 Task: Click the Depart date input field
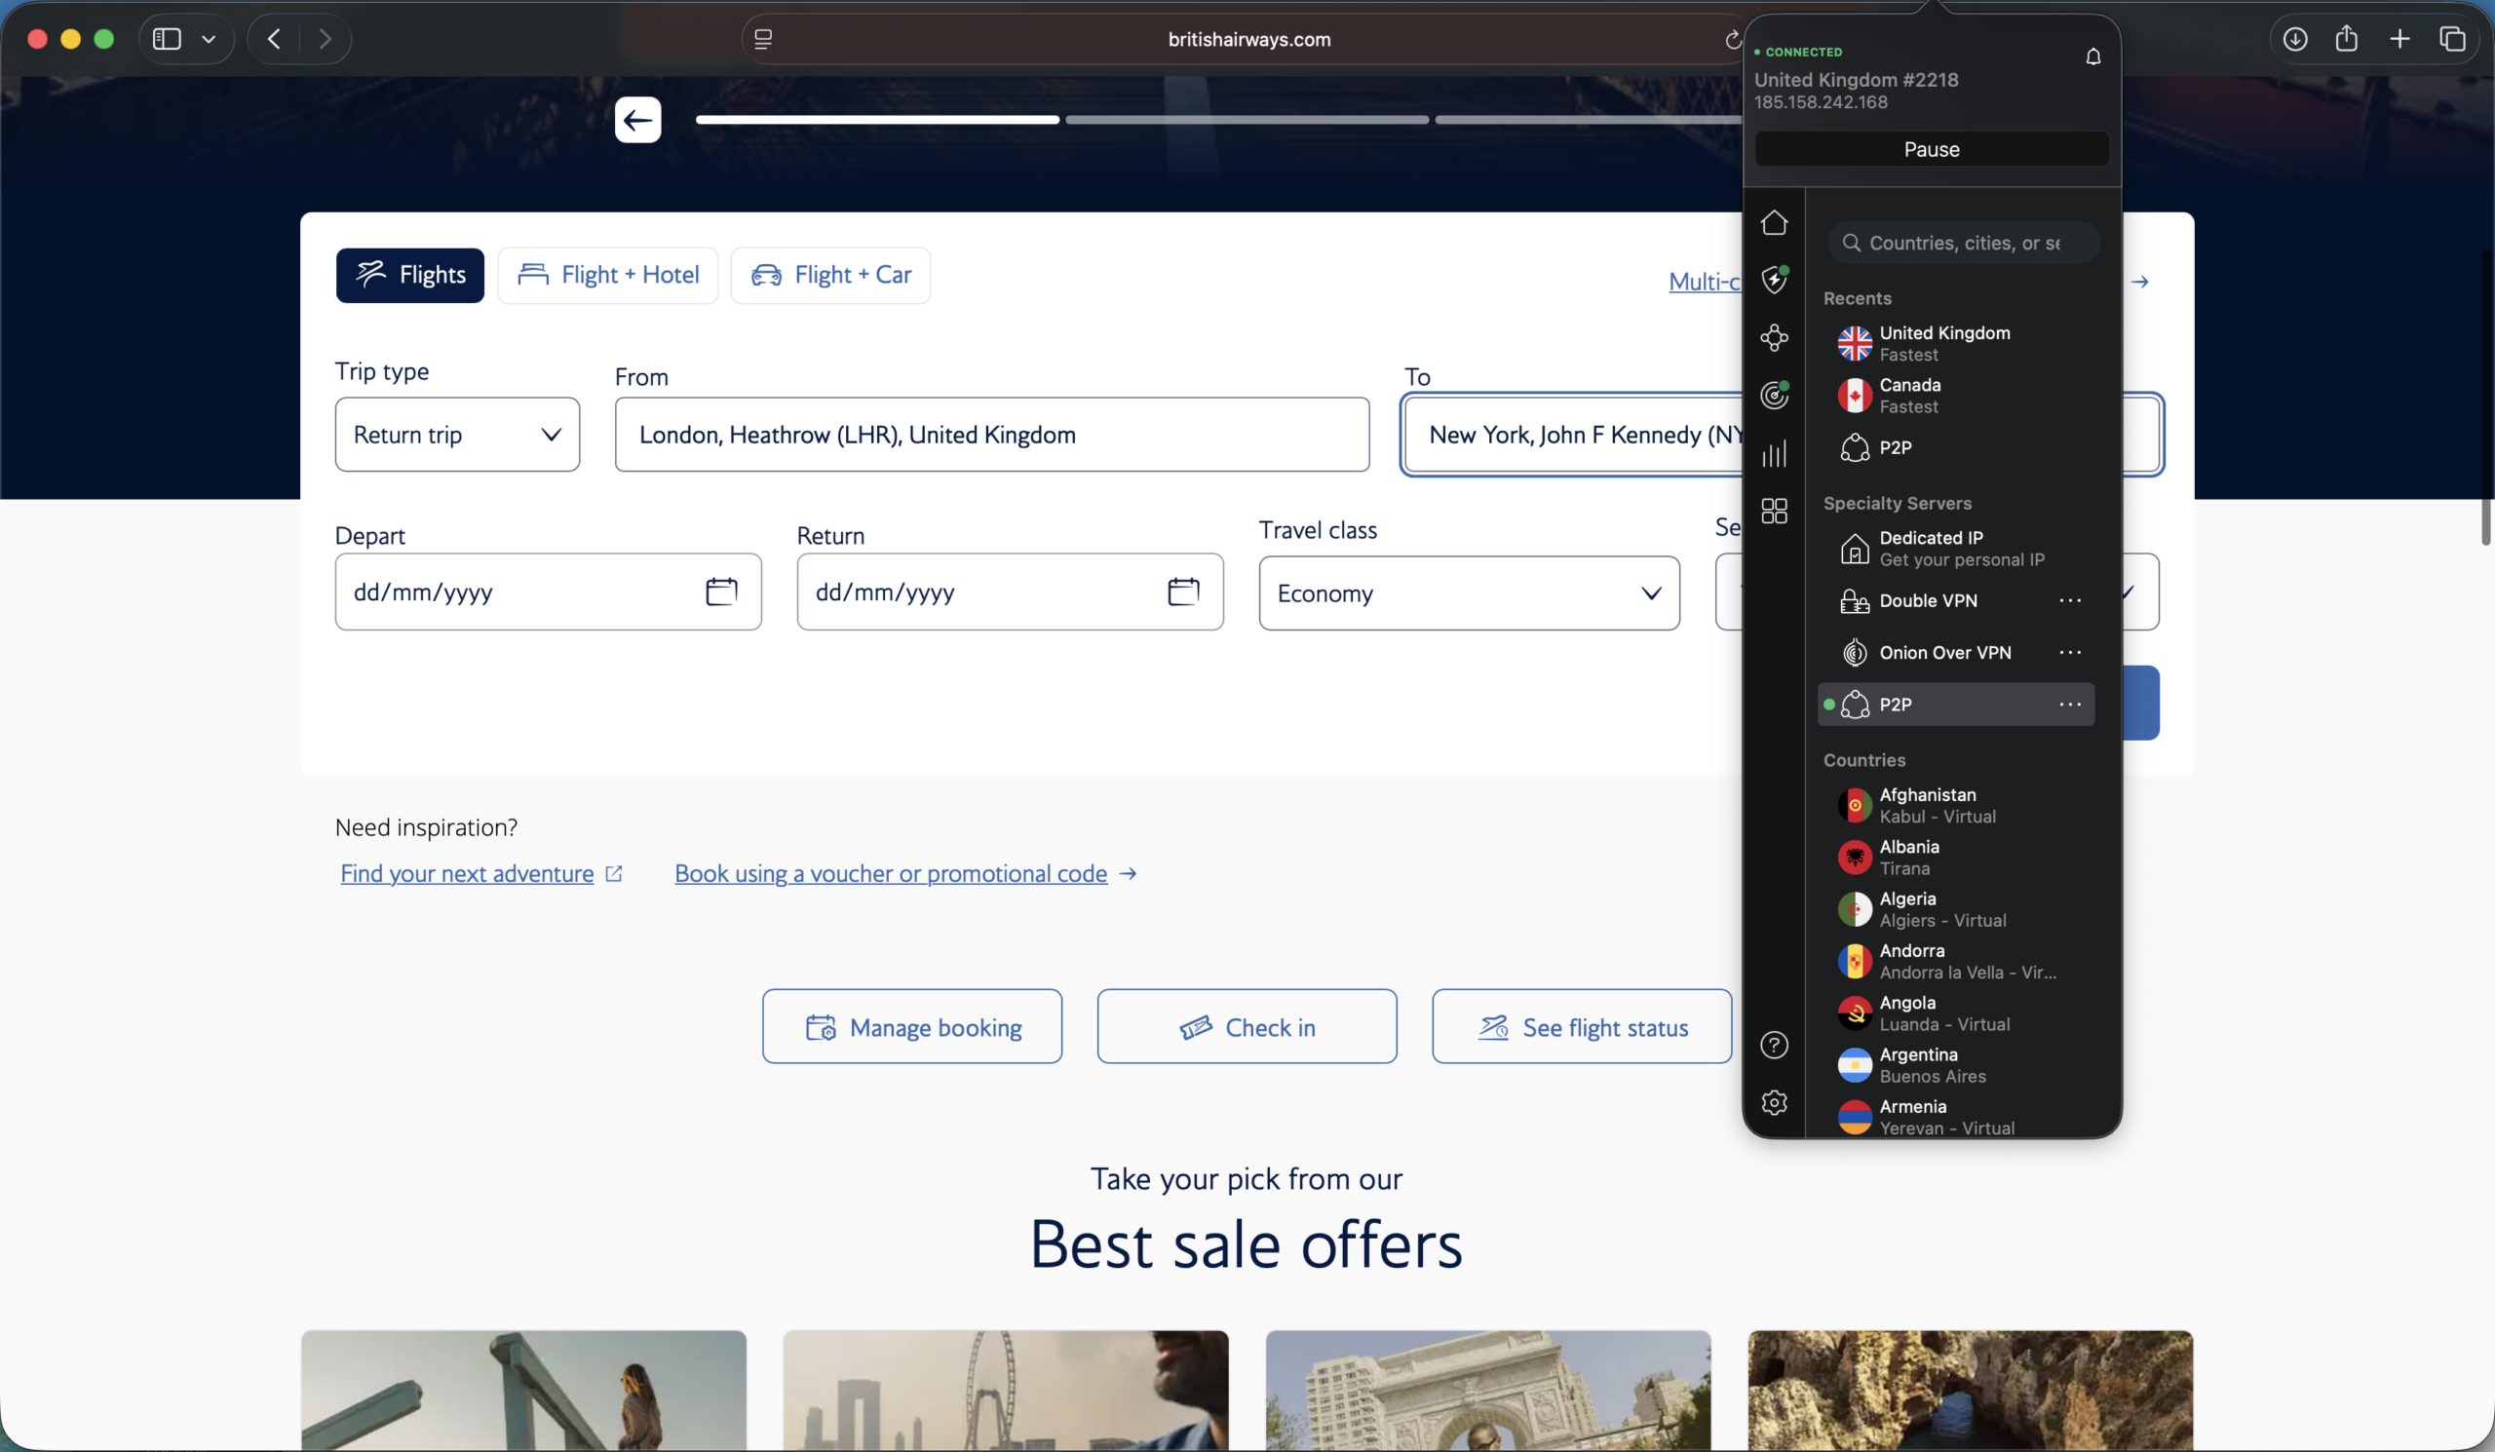point(549,592)
